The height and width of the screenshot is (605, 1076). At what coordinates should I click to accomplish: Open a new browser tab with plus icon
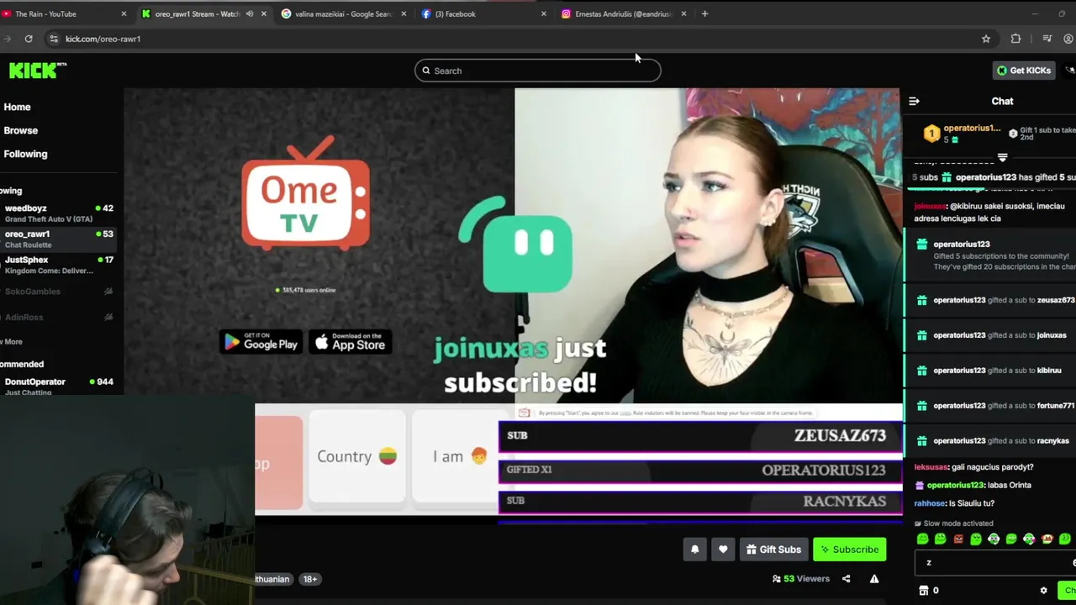pyautogui.click(x=704, y=13)
